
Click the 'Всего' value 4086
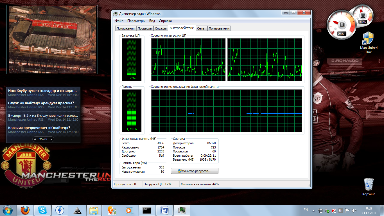click(x=161, y=143)
